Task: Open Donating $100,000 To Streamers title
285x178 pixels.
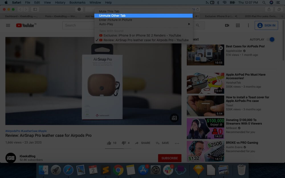Action: pyautogui.click(x=244, y=122)
